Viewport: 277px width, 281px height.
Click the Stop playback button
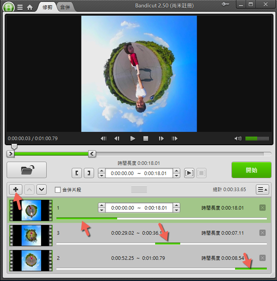(145, 139)
